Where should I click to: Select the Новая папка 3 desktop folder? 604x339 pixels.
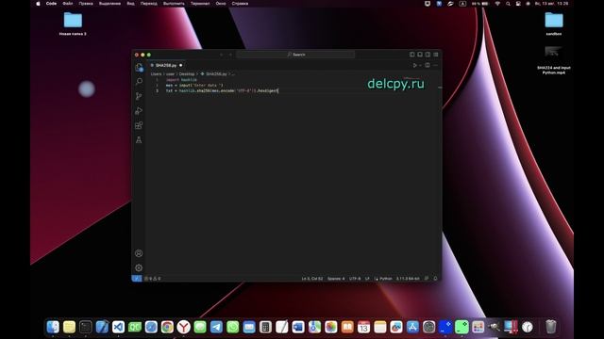(x=73, y=24)
